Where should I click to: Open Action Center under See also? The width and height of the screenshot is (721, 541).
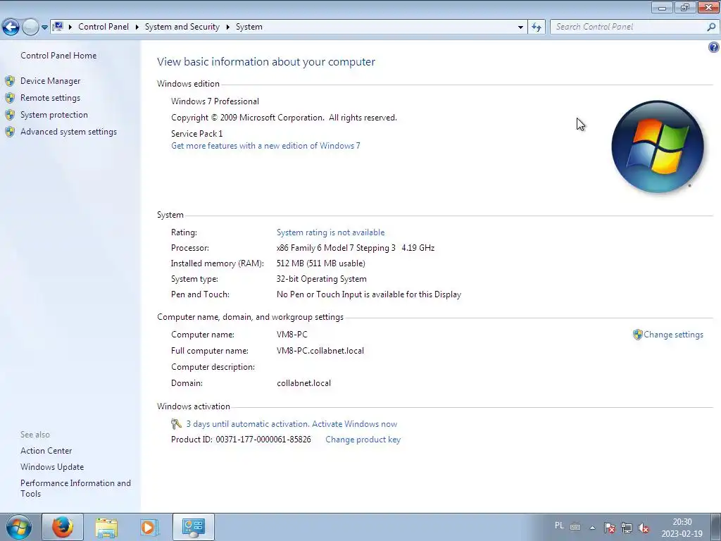(46, 451)
